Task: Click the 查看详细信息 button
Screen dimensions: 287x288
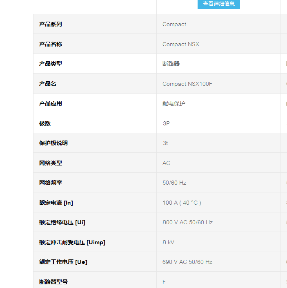Action: pos(218,4)
